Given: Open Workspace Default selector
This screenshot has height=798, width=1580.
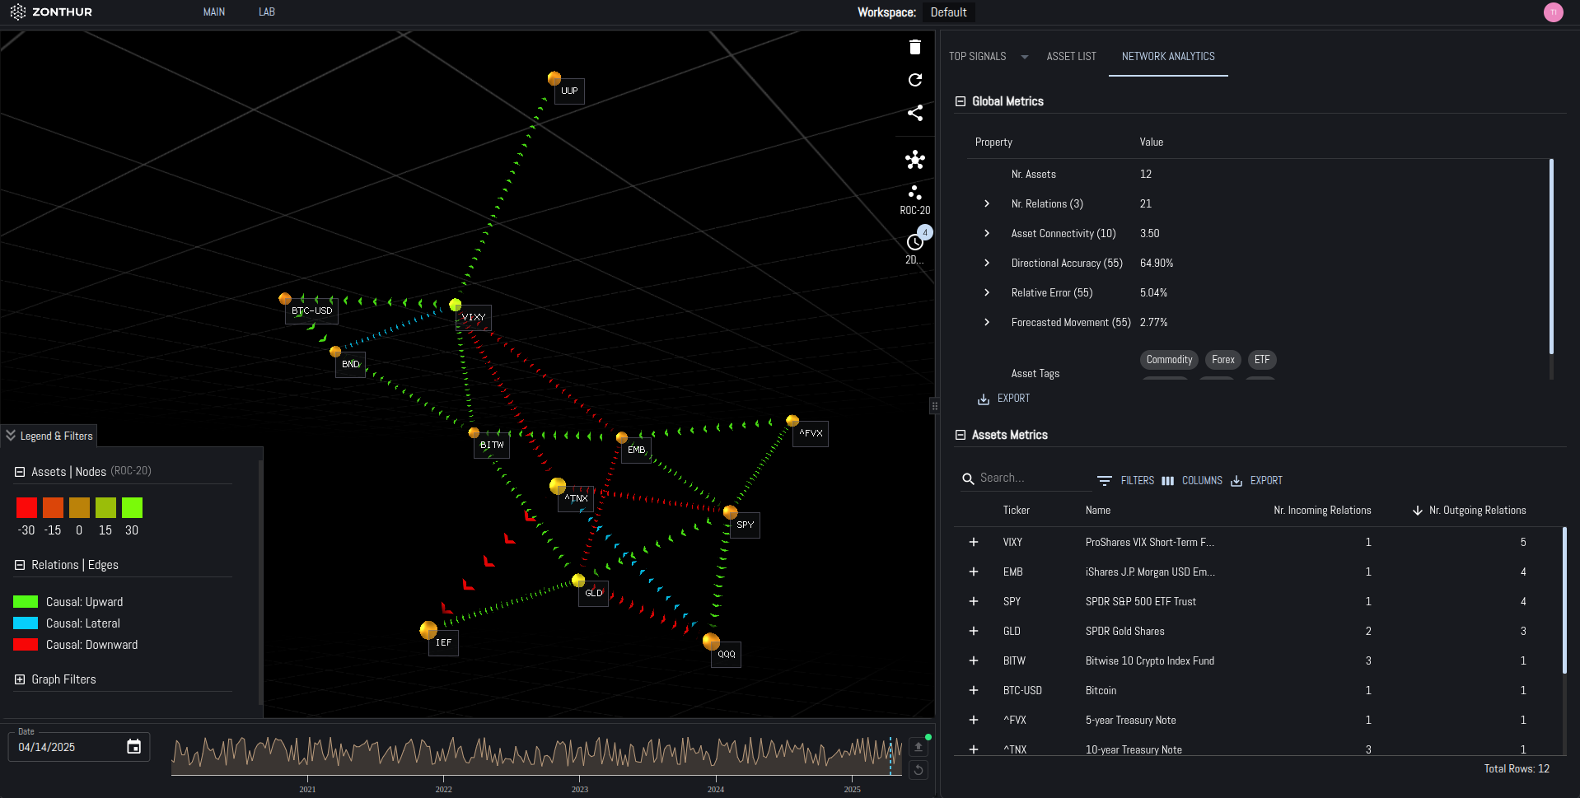Looking at the screenshot, I should pyautogui.click(x=949, y=12).
